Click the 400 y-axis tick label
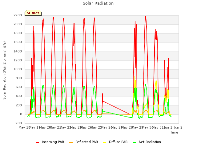 [x=19, y=96]
